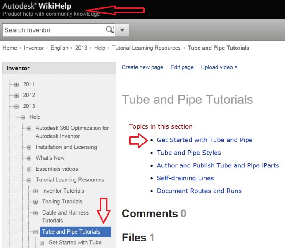
Task: Open Inventor Tutorials tree item
Action: click(63, 191)
